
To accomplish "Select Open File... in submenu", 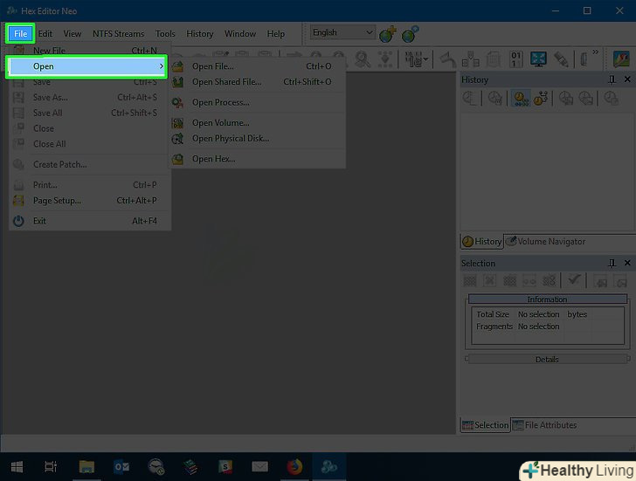I will (x=257, y=66).
